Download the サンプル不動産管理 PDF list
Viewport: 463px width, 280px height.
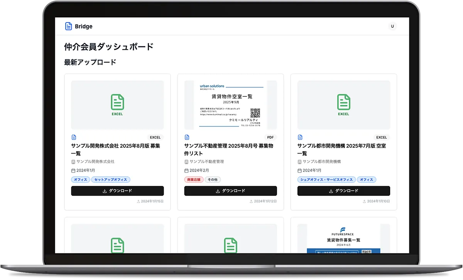click(x=230, y=191)
